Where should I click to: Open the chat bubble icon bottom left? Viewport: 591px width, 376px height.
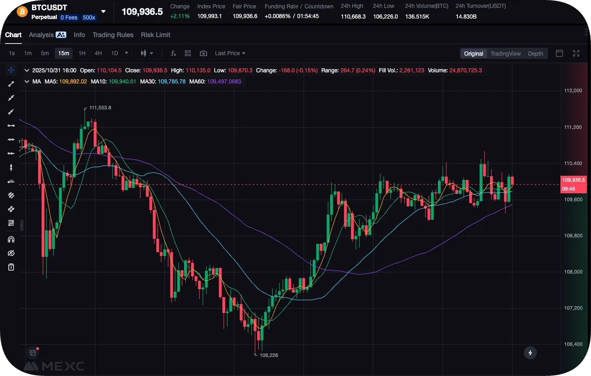[x=32, y=352]
